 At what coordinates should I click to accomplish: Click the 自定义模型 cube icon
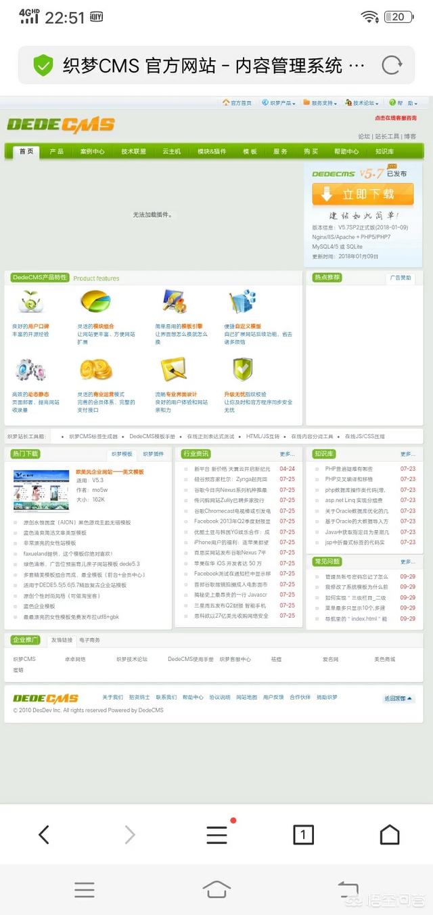tap(242, 301)
